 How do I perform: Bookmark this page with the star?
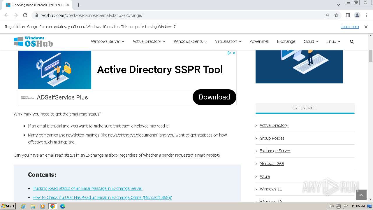[336, 15]
